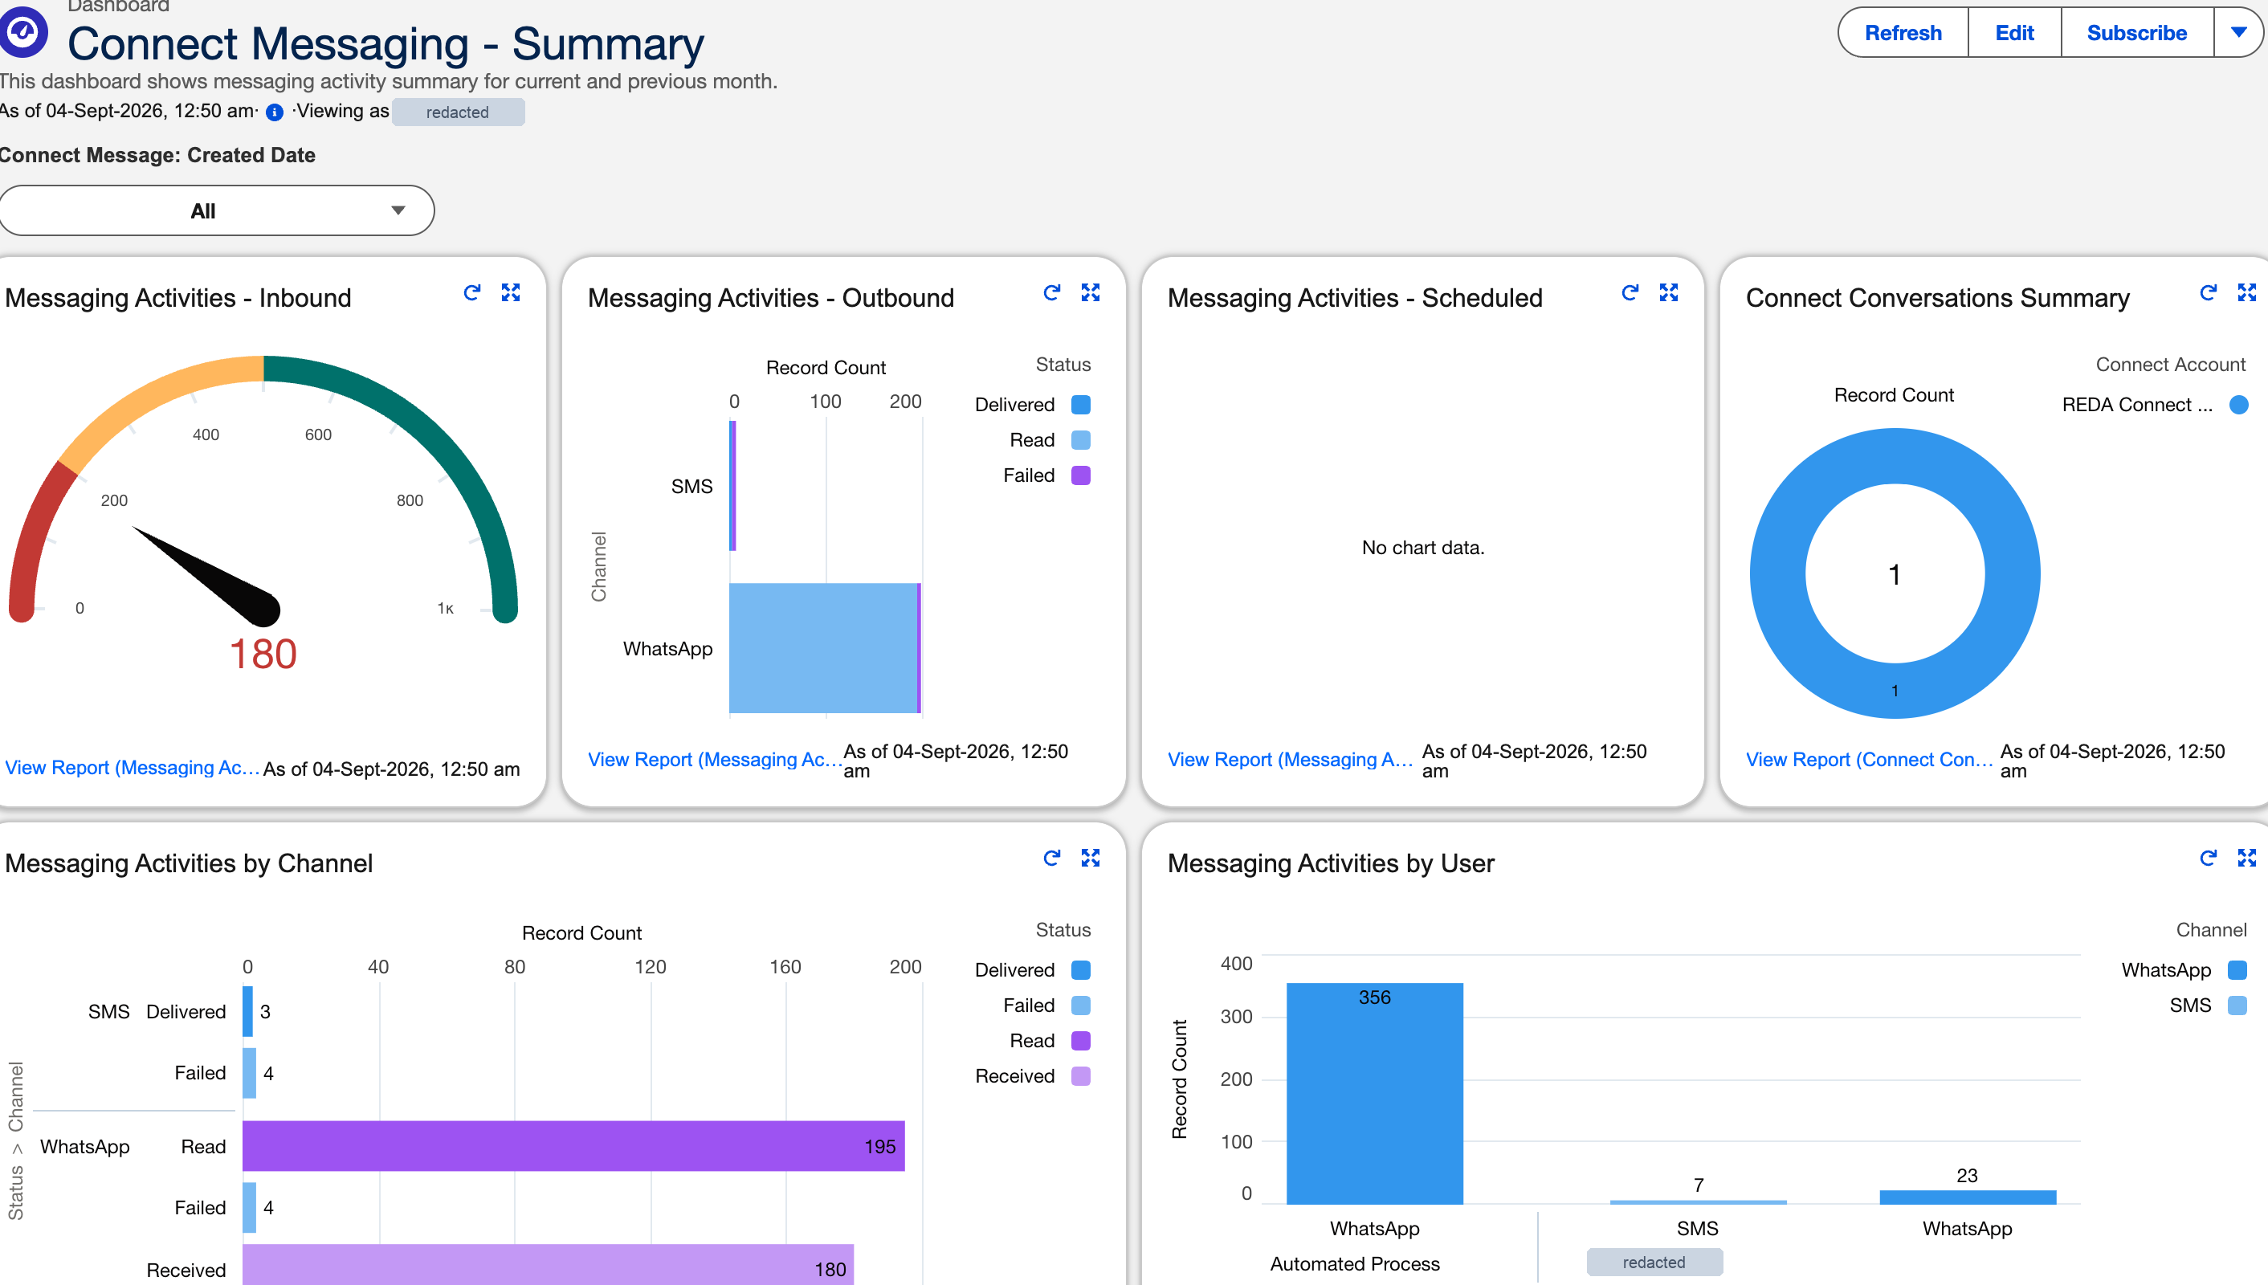The height and width of the screenshot is (1285, 2268).
Task: Click the Subscribe button
Action: pos(2136,33)
